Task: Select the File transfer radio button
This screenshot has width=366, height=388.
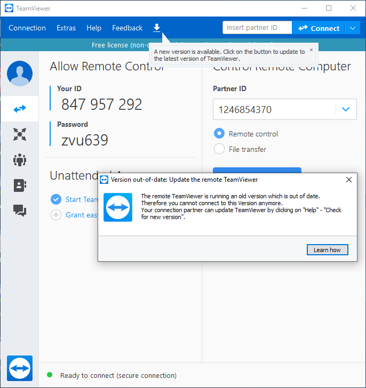Action: coord(219,149)
